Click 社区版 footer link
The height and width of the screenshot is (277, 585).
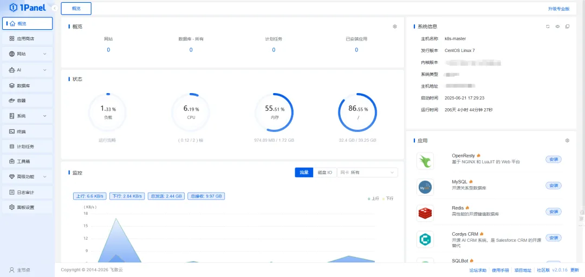pos(543,271)
